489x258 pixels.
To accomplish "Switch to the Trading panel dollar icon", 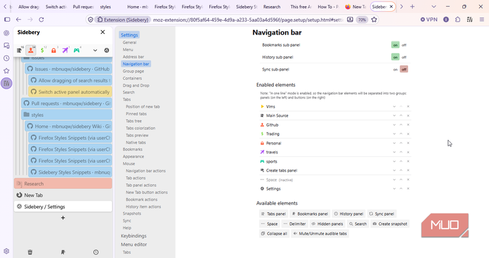I will pyautogui.click(x=42, y=50).
